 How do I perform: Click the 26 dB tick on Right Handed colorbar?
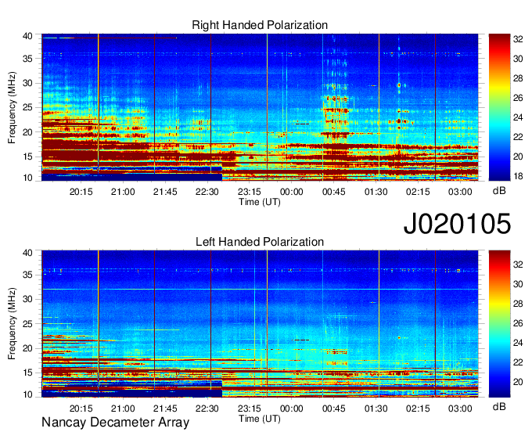coord(518,98)
